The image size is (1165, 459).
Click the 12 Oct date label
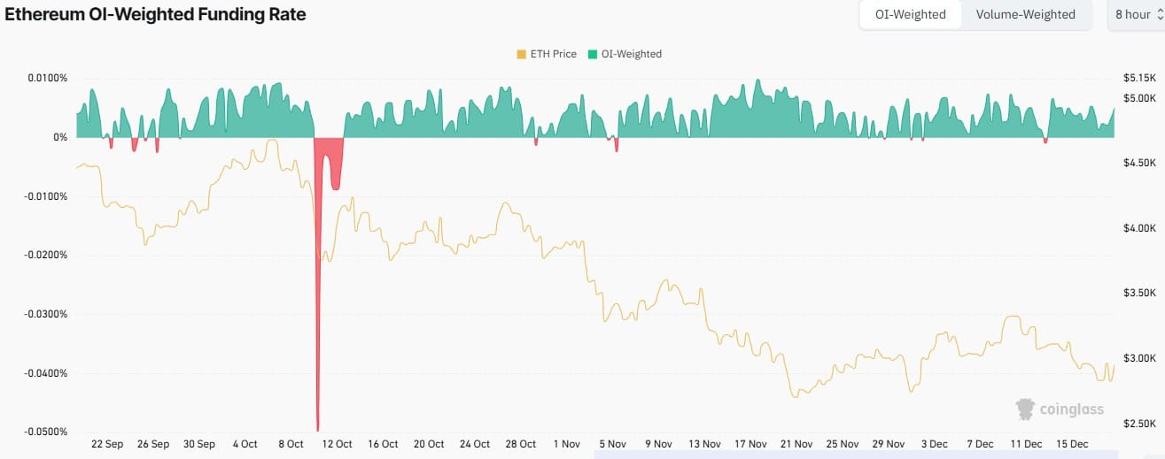(x=337, y=444)
